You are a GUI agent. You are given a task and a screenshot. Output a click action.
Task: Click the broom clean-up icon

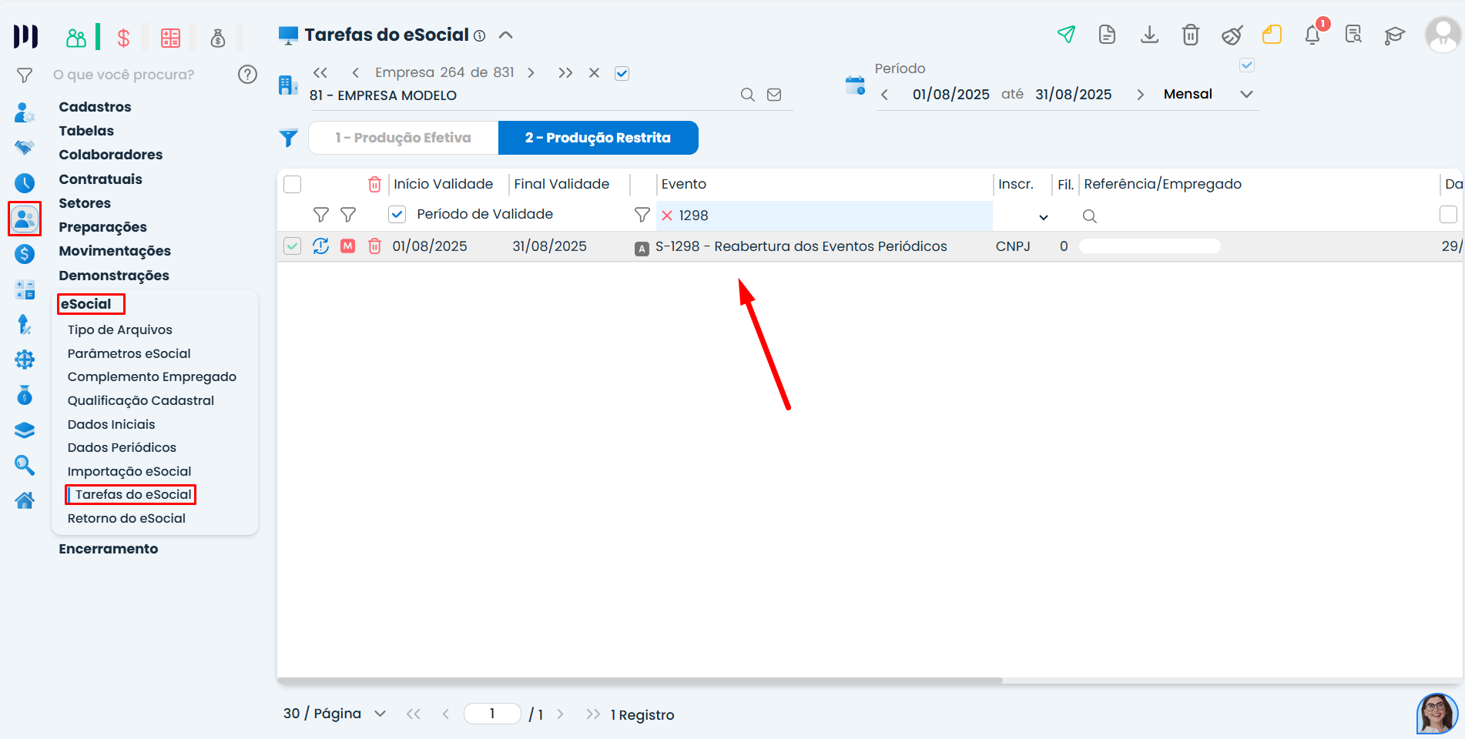pyautogui.click(x=1232, y=35)
